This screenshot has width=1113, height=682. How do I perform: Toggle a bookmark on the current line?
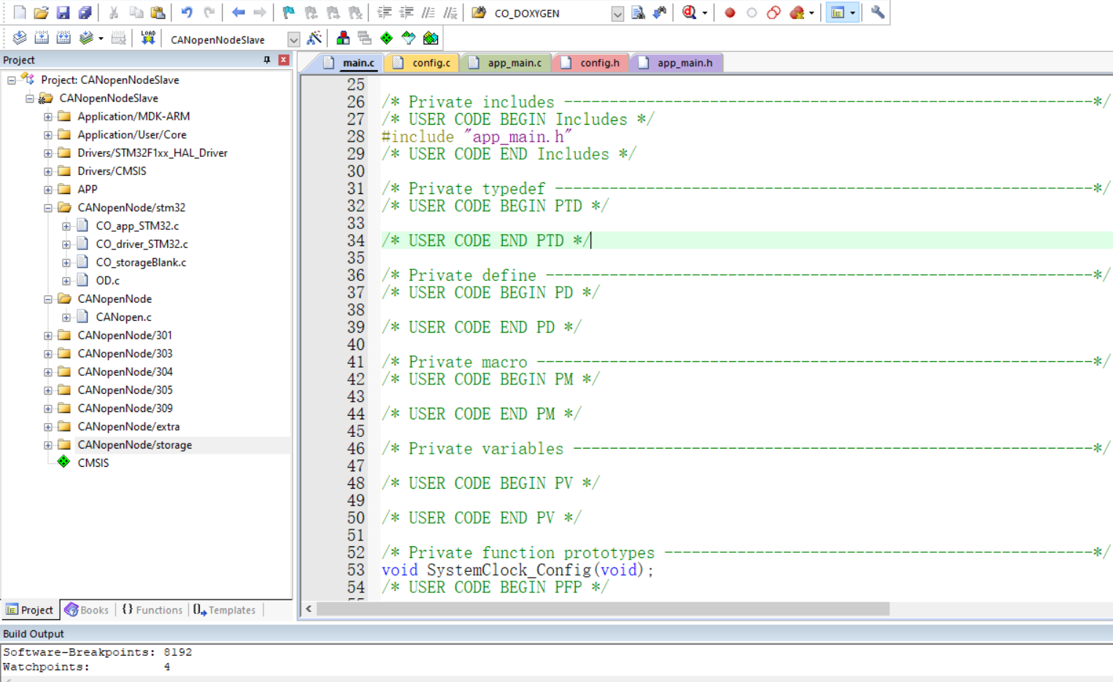click(x=289, y=12)
